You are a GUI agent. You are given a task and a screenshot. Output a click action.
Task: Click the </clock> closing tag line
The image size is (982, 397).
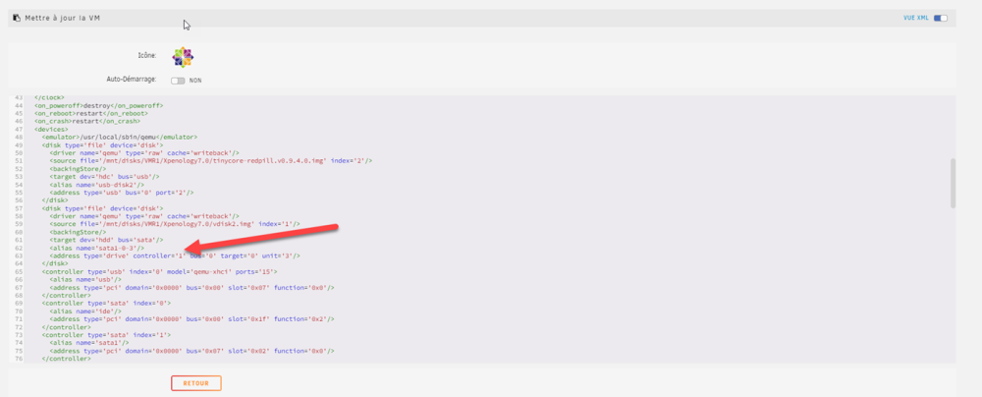pyautogui.click(x=49, y=98)
